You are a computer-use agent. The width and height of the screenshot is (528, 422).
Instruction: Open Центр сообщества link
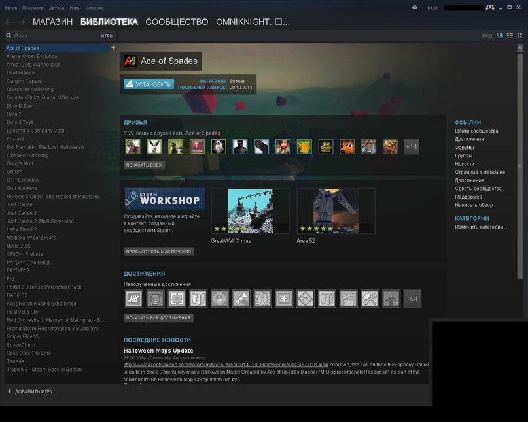click(476, 131)
